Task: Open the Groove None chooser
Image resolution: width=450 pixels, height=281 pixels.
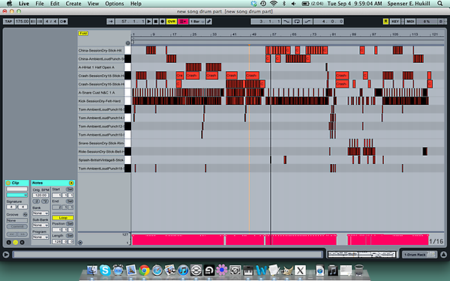Action: [17, 220]
